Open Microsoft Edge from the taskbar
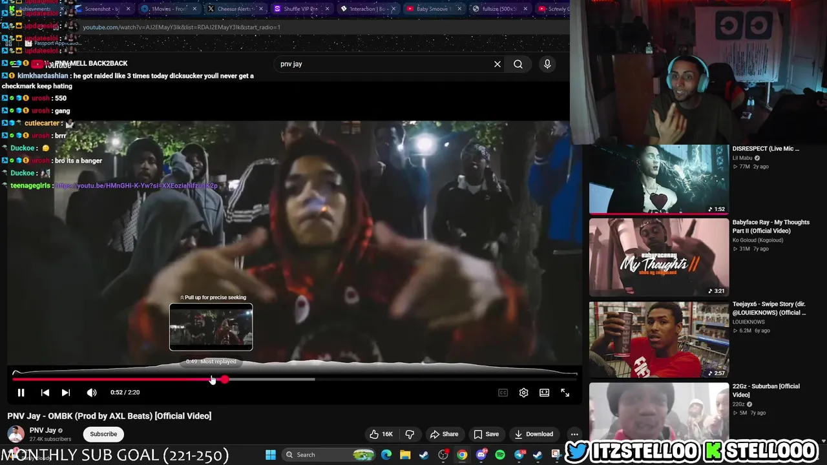The width and height of the screenshot is (827, 465). coord(386,455)
